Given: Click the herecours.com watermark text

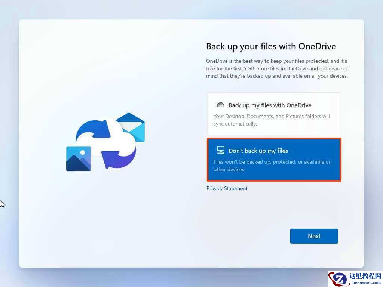Looking at the screenshot, I should (x=367, y=283).
